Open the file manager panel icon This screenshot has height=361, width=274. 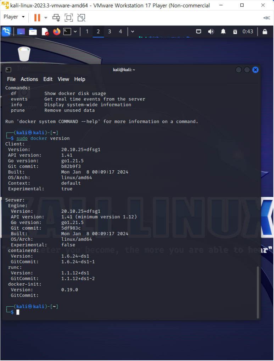[x=33, y=32]
